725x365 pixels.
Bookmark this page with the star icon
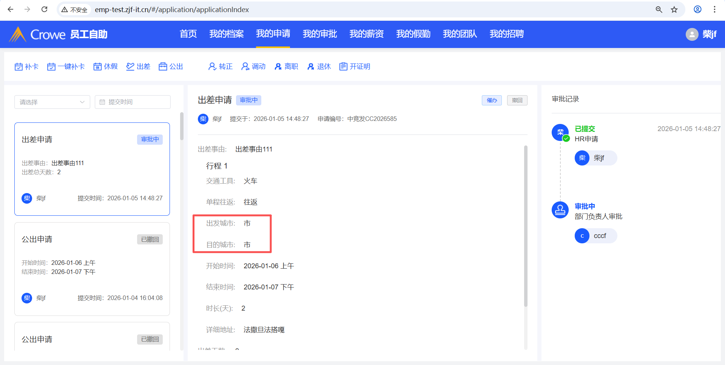click(674, 9)
